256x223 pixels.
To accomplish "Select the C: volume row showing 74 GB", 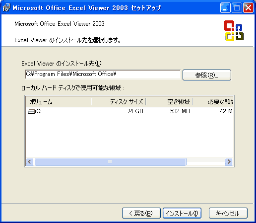I will click(x=129, y=111).
